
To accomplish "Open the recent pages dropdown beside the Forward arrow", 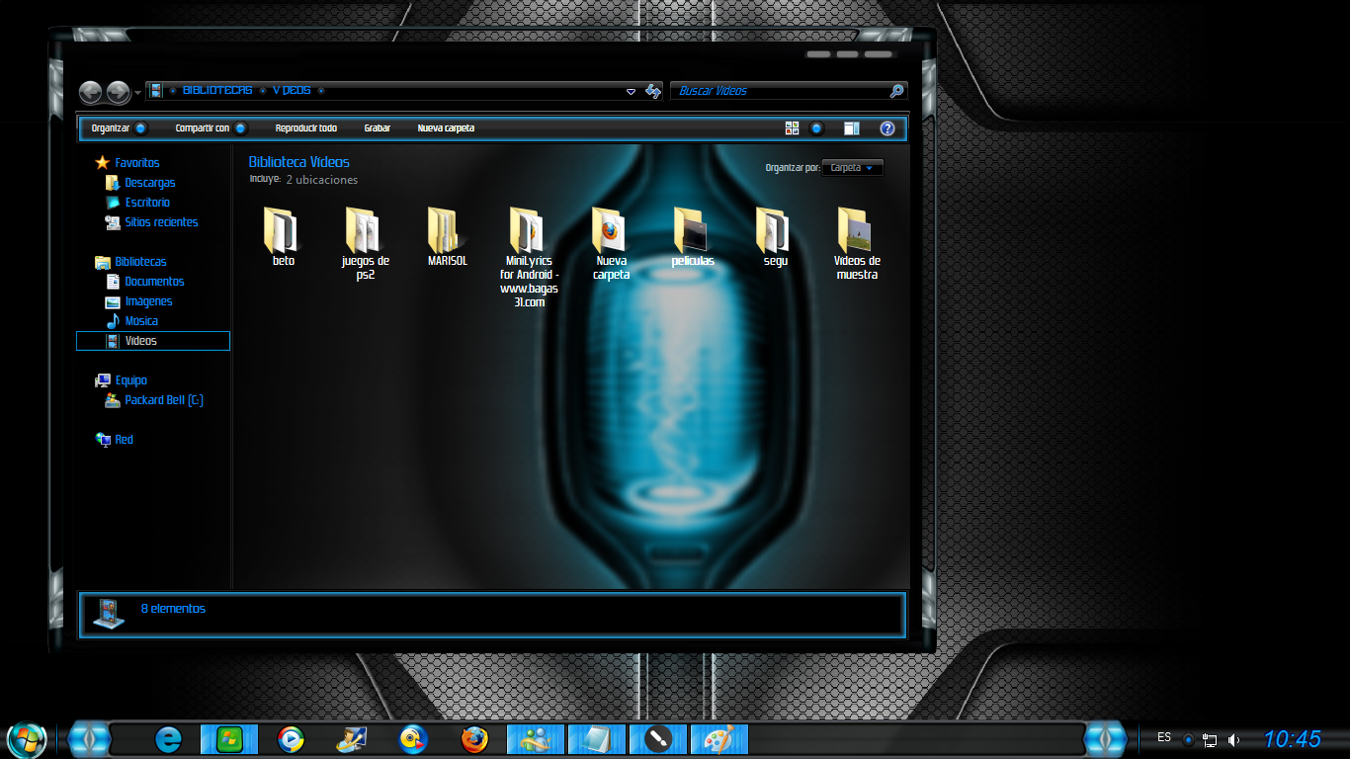I will pyautogui.click(x=137, y=93).
